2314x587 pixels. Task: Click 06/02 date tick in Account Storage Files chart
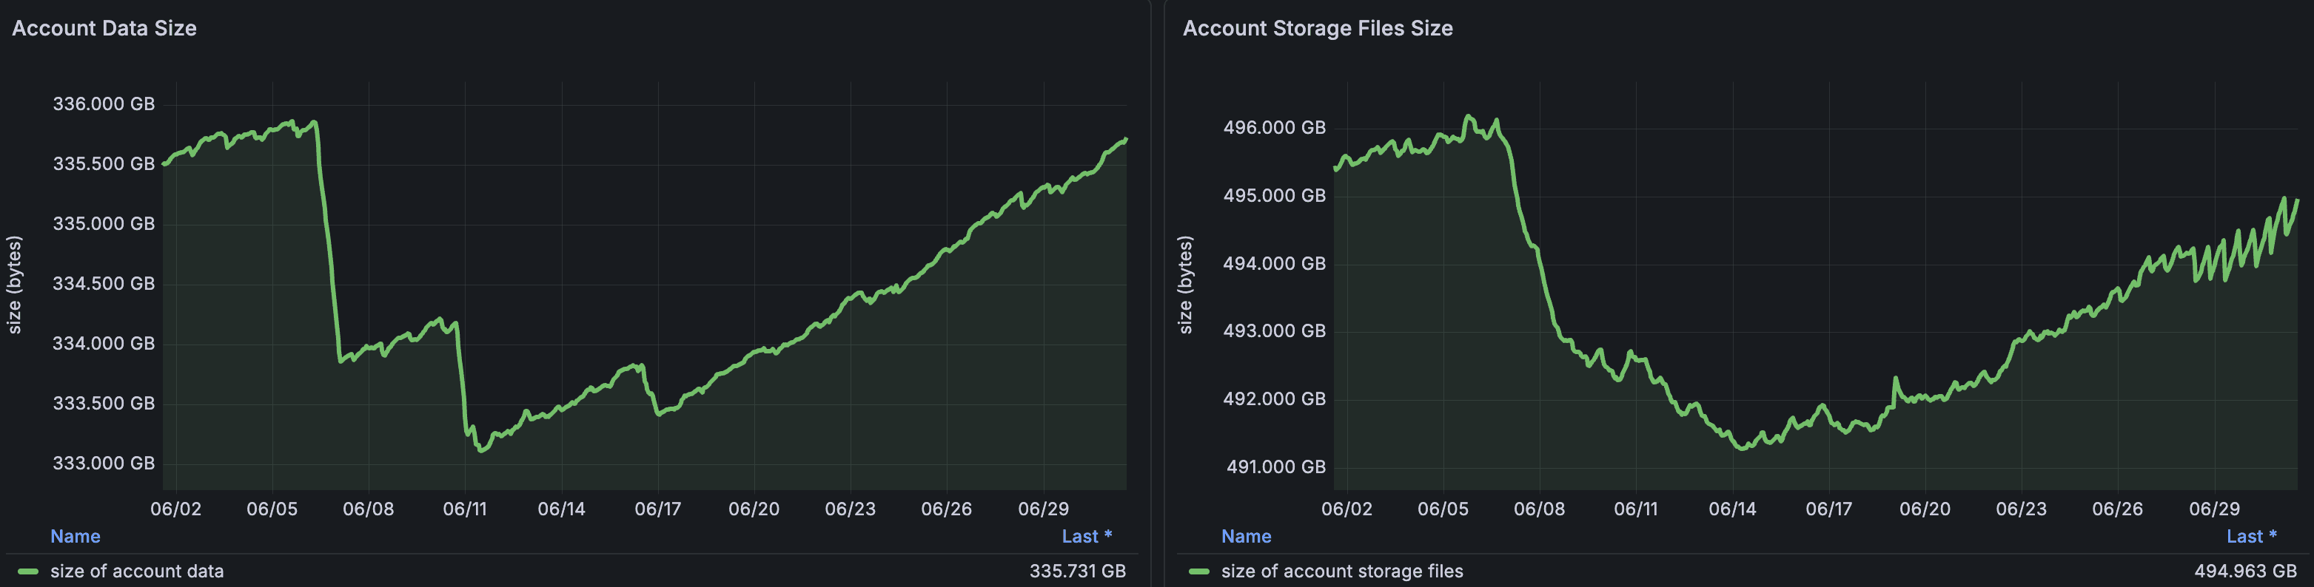point(1347,509)
